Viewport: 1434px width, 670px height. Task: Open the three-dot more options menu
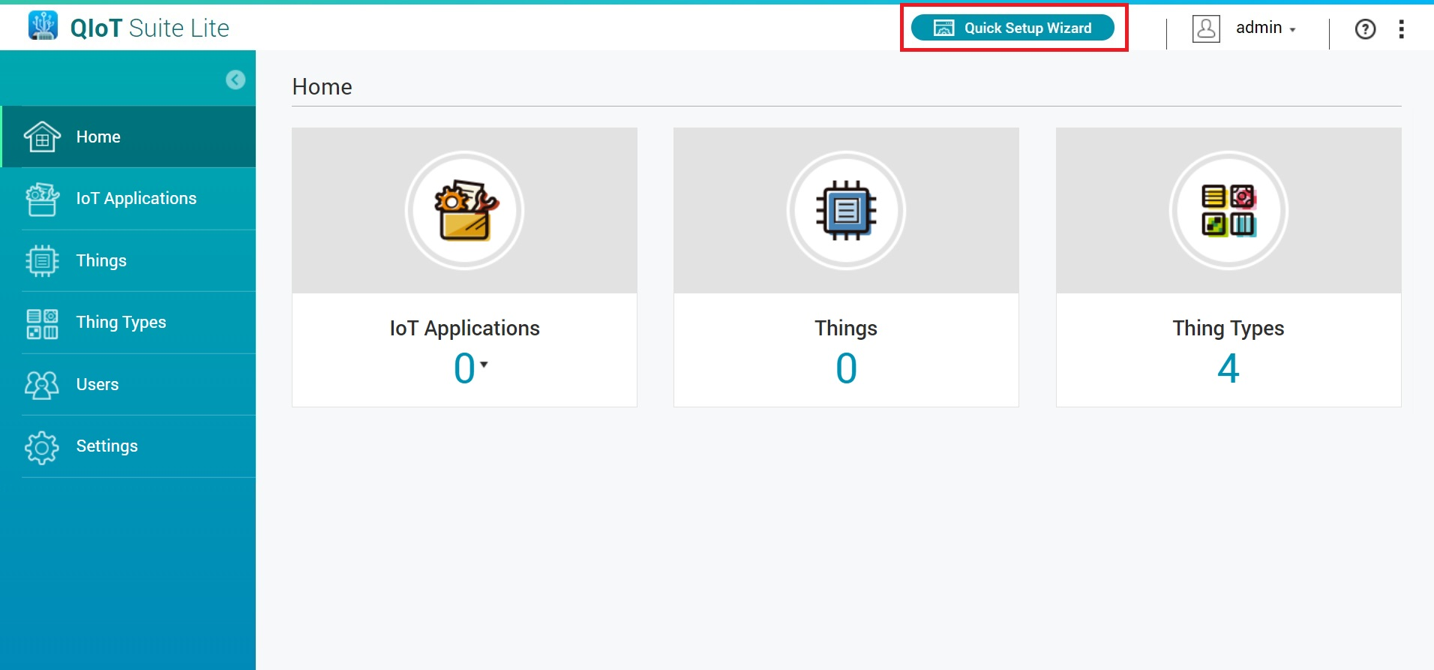1401,29
